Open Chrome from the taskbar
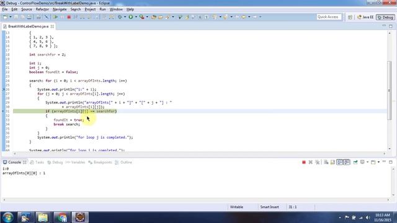Viewport: 397px width, 223px height. point(61,217)
